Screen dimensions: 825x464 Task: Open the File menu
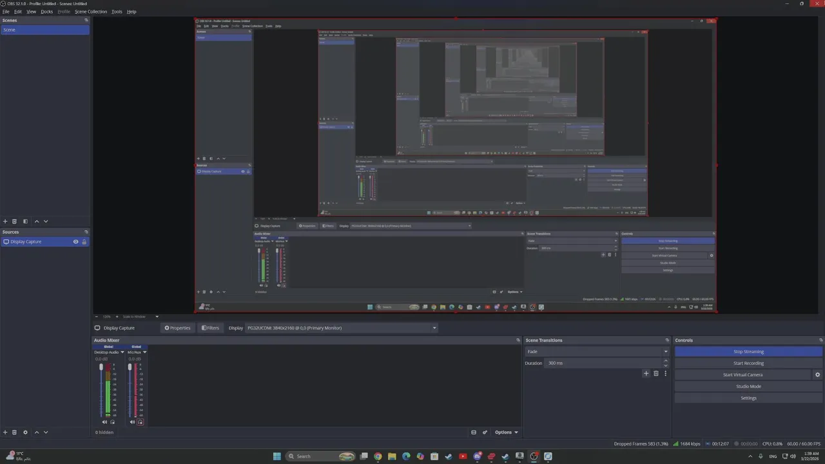tap(6, 12)
